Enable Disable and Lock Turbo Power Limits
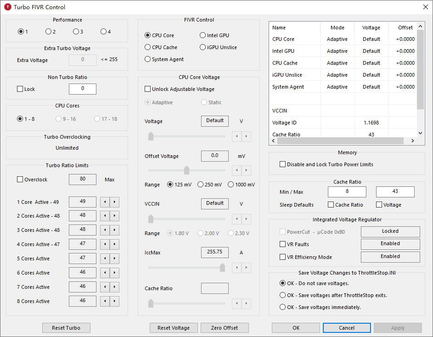Screen dimensions: 433x337 pos(282,163)
